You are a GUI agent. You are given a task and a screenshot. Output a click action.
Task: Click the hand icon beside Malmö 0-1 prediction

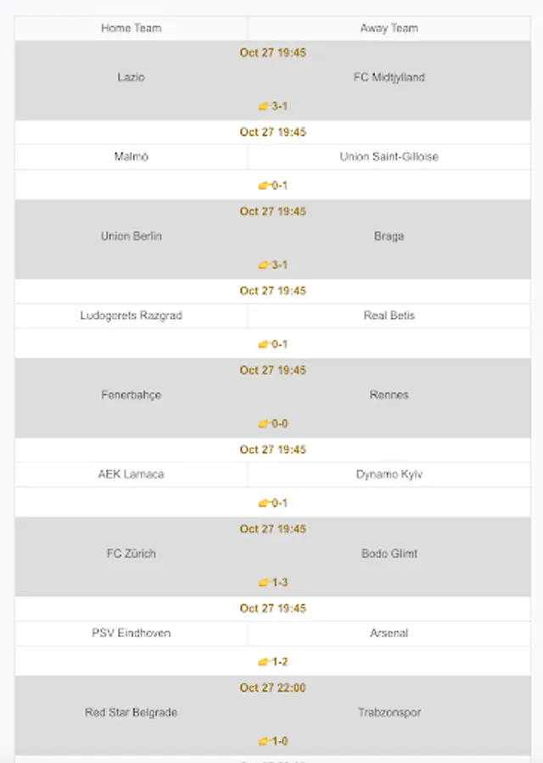(x=264, y=186)
